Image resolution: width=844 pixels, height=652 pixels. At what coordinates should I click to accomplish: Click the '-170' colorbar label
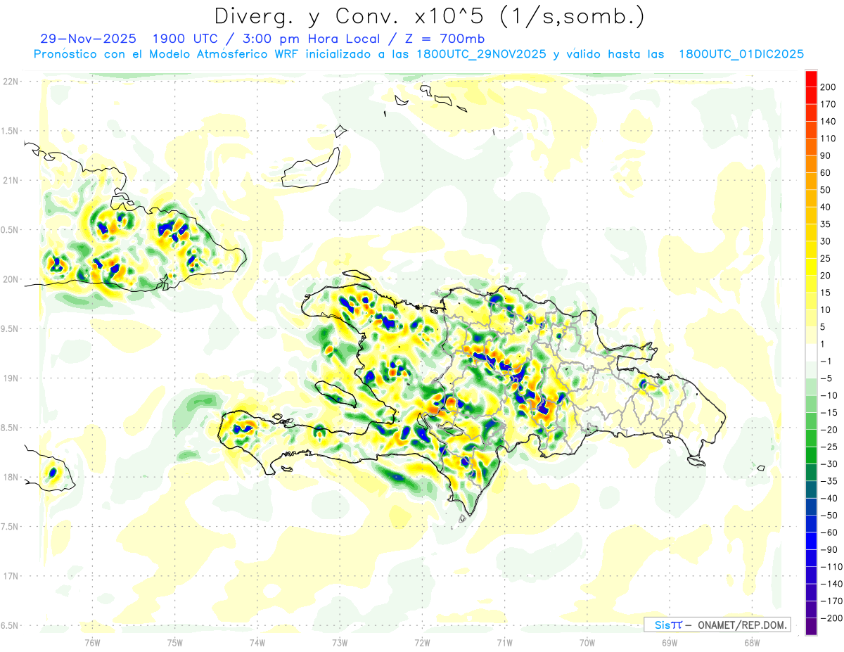831,601
